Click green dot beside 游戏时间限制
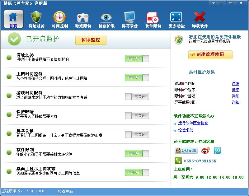Screen dimensions: 249x196 (9, 96)
